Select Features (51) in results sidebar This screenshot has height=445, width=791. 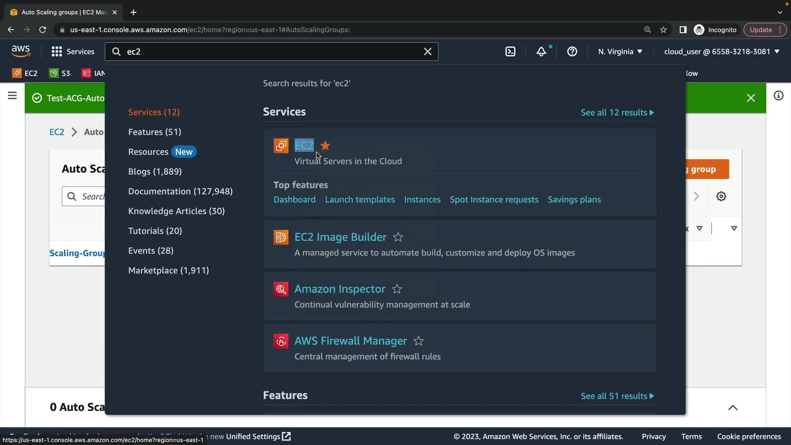(154, 132)
